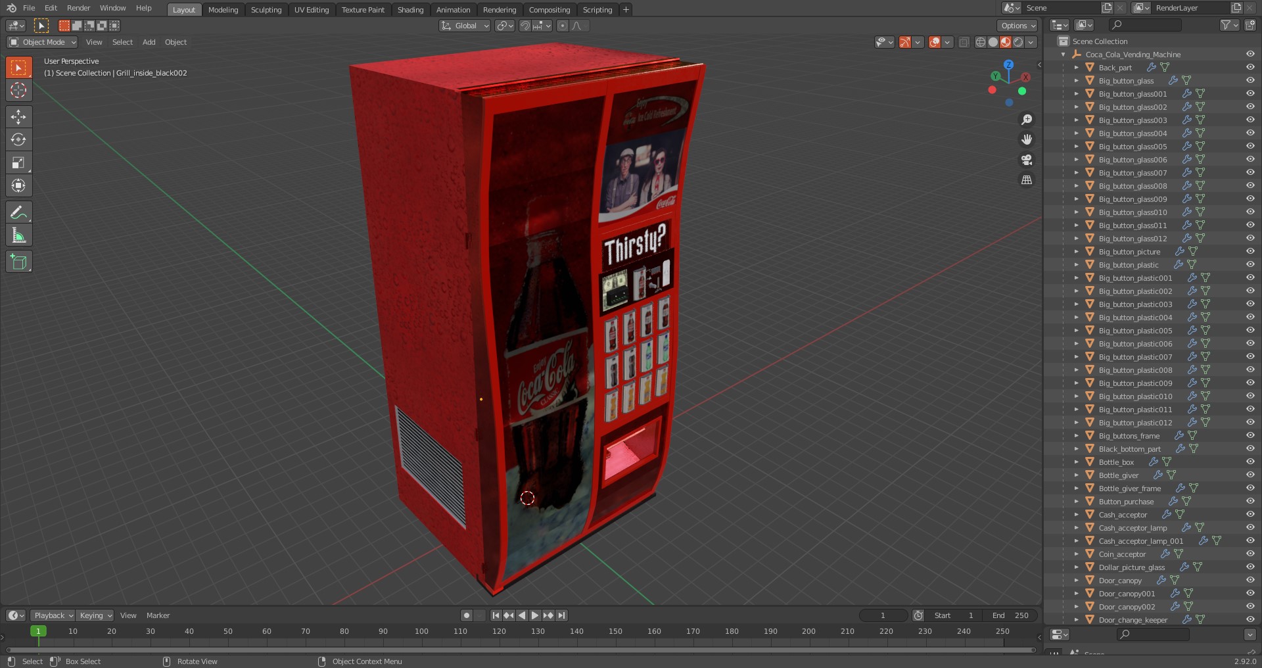Viewport: 1262px width, 668px height.
Task: Toggle camera view icon
Action: pos(1027,160)
